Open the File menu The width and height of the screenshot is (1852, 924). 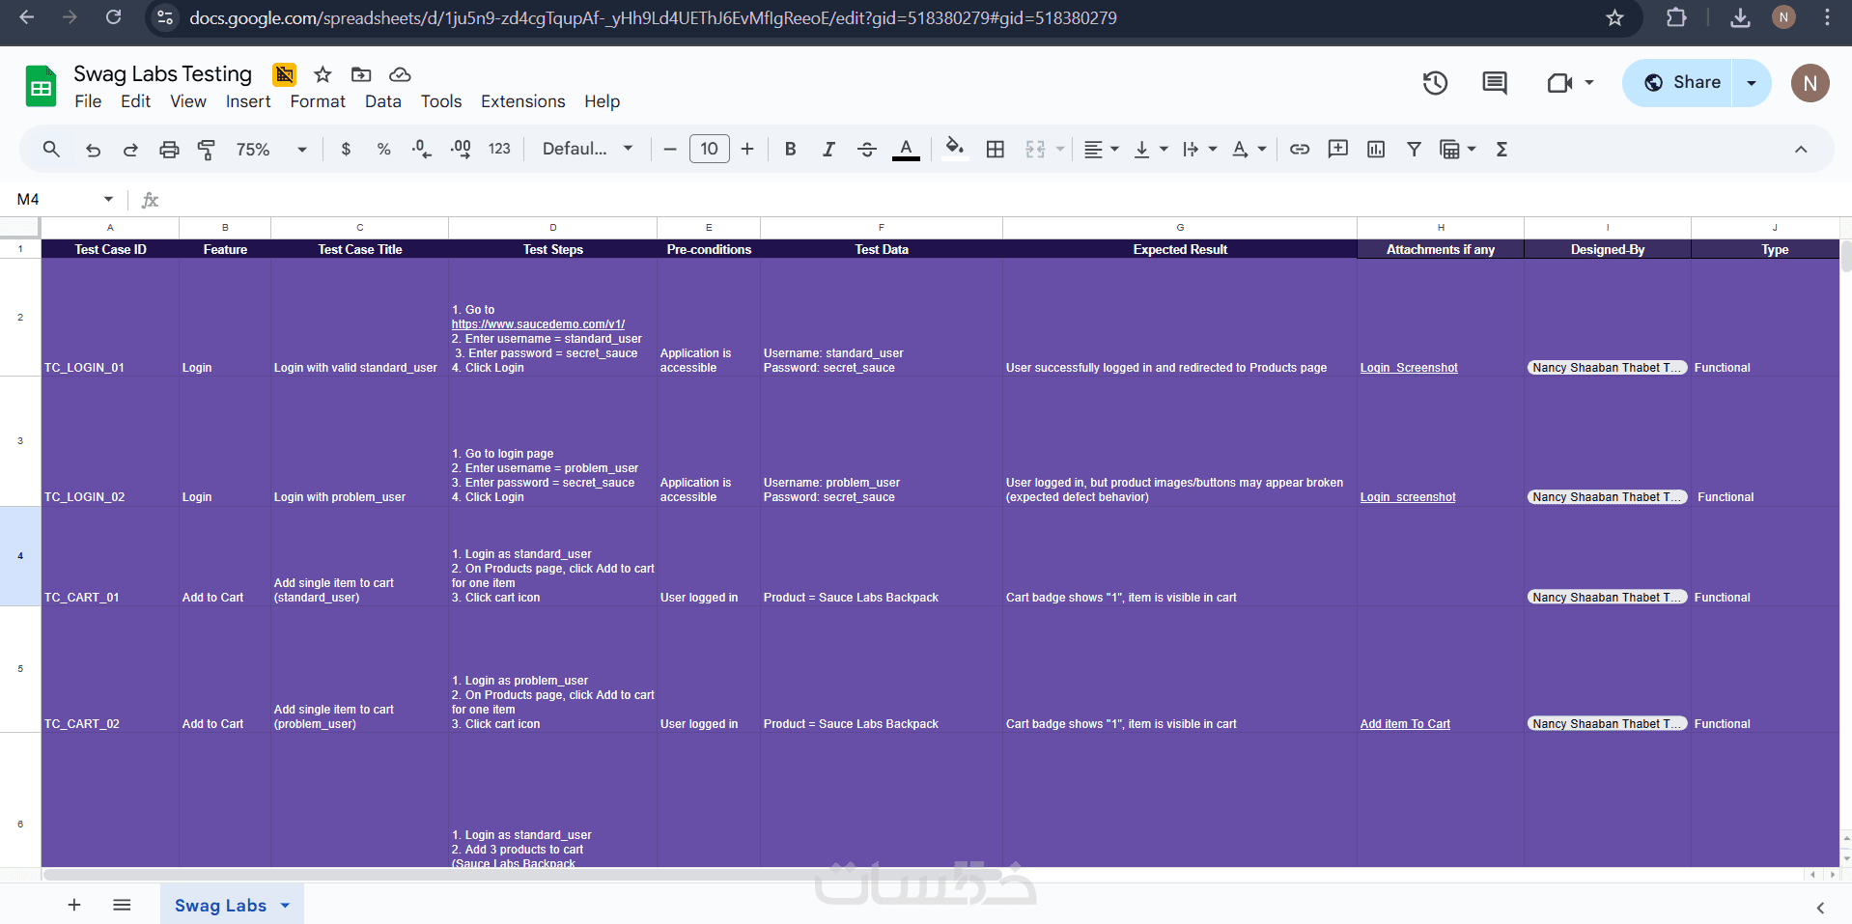(x=88, y=101)
